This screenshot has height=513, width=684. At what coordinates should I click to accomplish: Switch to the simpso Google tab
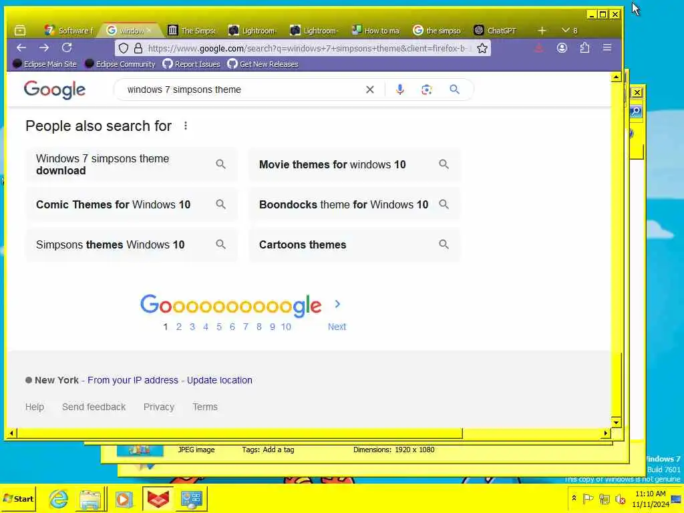[437, 31]
